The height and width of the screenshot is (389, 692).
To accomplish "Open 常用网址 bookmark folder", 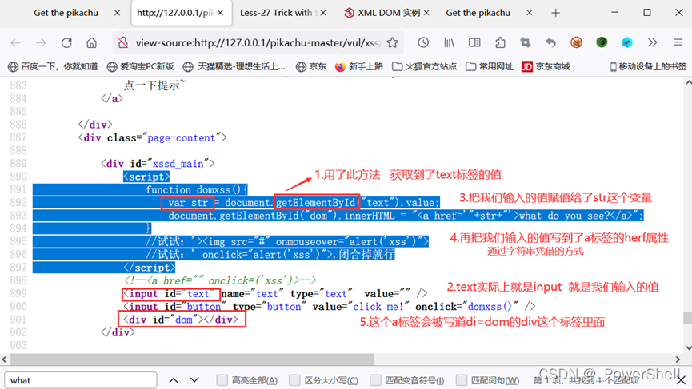I will pyautogui.click(x=490, y=66).
